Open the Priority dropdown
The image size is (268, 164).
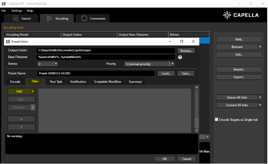[172, 64]
